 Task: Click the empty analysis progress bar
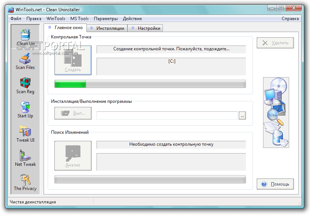point(150,179)
